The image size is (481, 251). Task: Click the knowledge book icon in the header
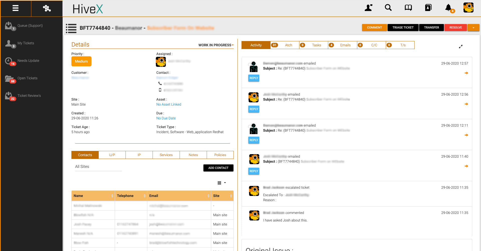click(408, 8)
